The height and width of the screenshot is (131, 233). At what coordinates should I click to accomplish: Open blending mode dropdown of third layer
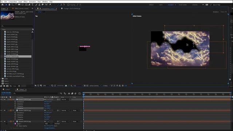pos(65,122)
